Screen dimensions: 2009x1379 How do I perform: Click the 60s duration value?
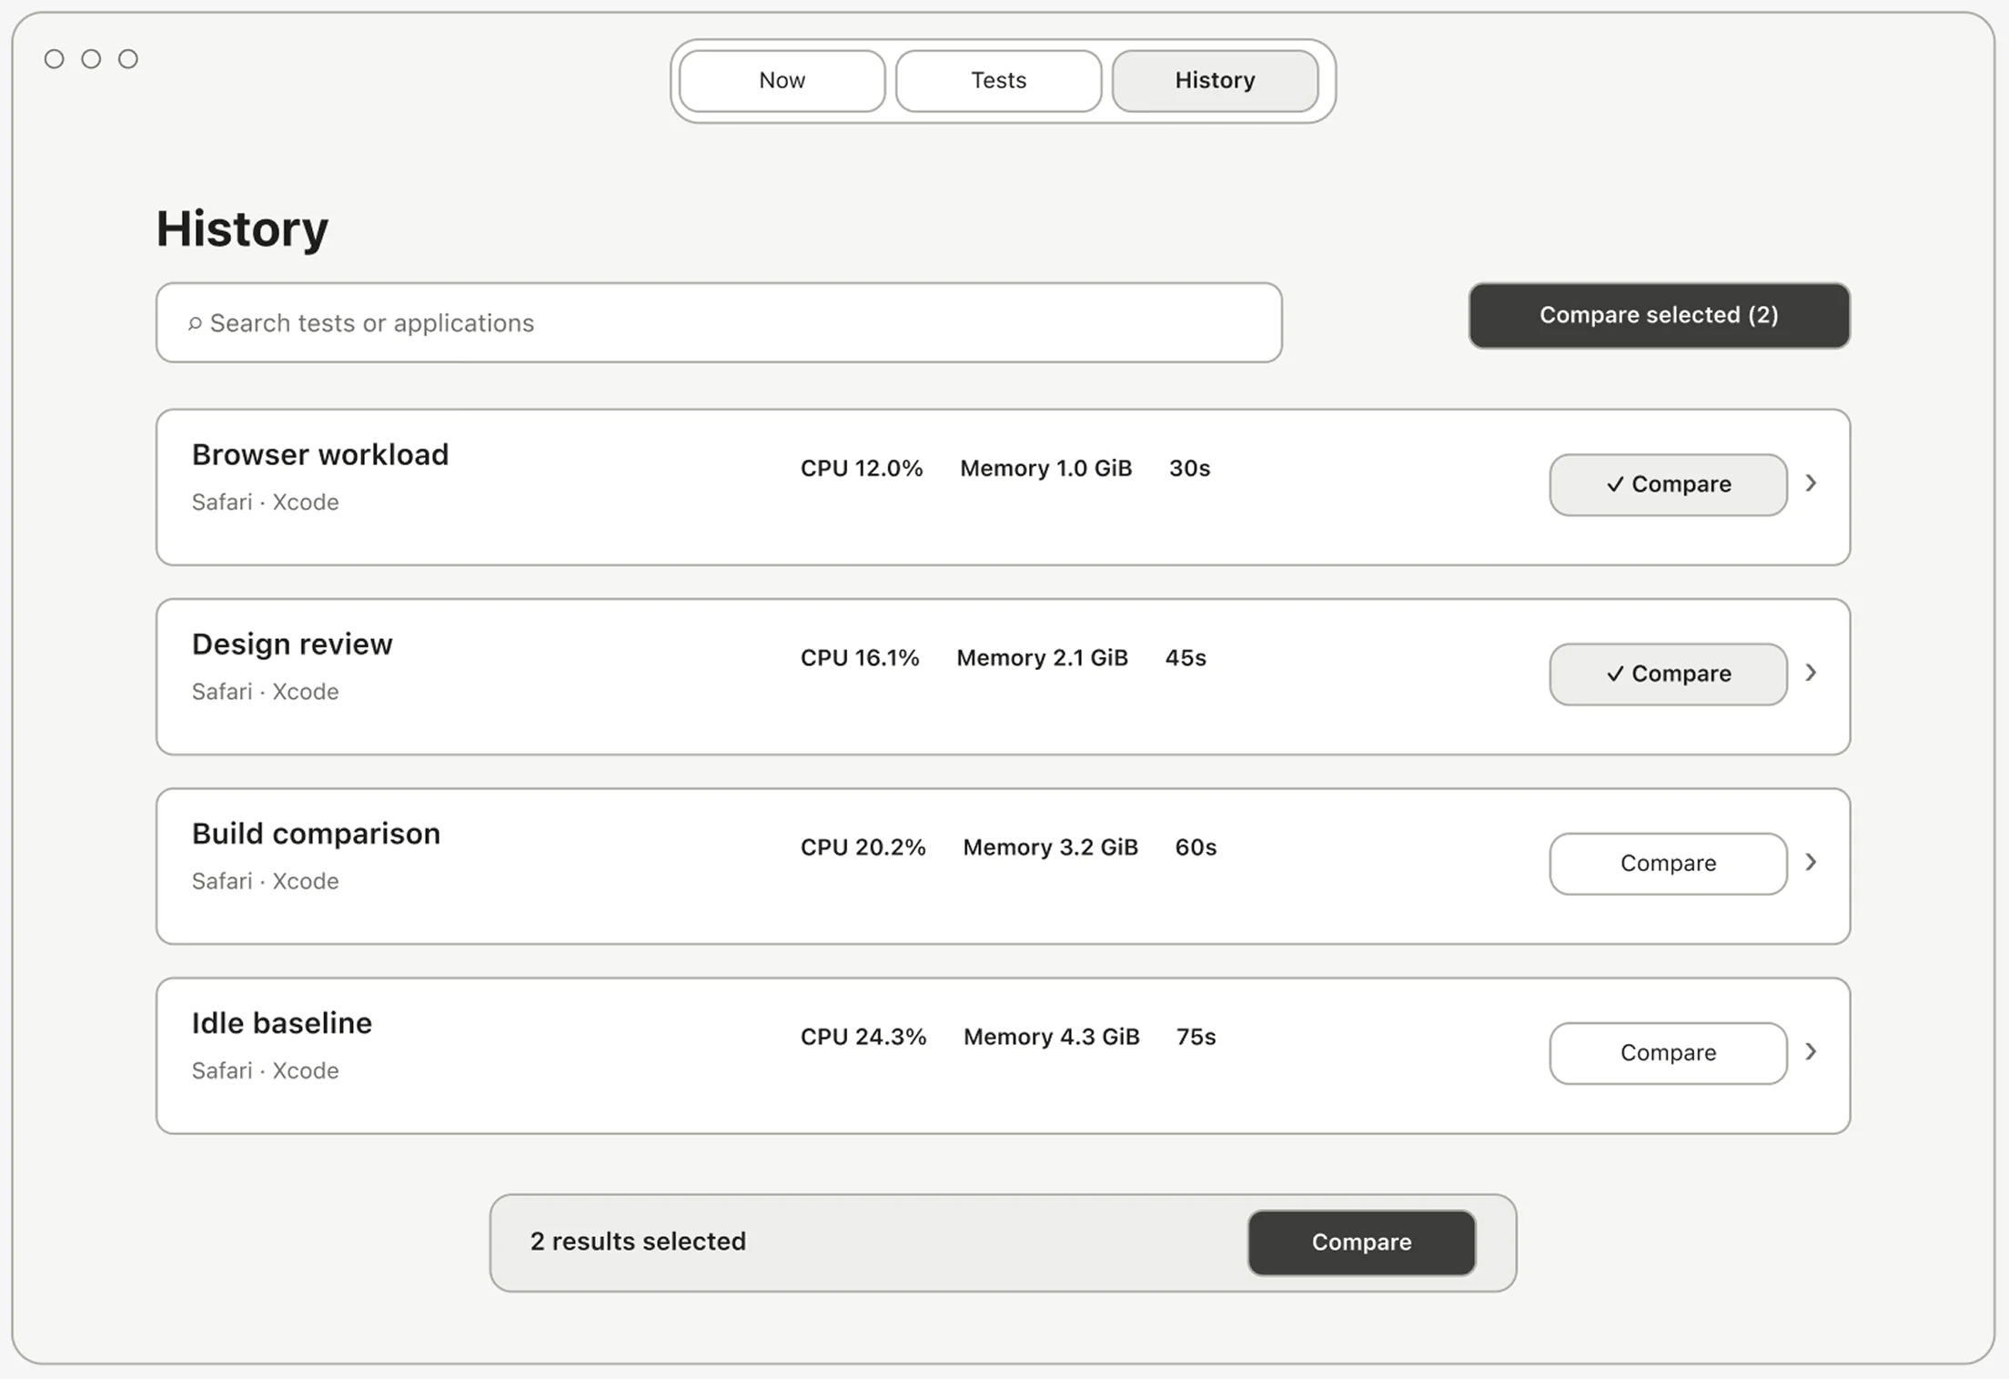pyautogui.click(x=1196, y=847)
